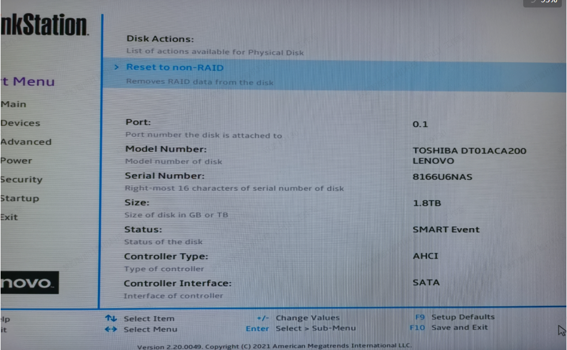The image size is (567, 350).
Task: Open the Main menu item
Action: coord(13,105)
